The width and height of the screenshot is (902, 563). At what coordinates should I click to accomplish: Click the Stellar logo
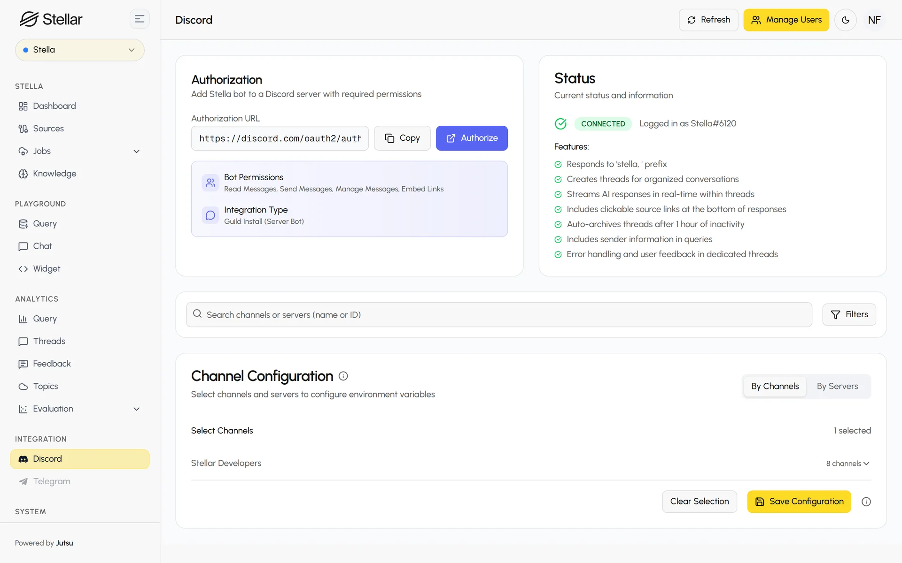[51, 19]
